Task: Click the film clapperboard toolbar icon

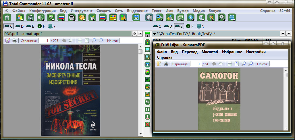Action: pyautogui.click(x=30, y=18)
